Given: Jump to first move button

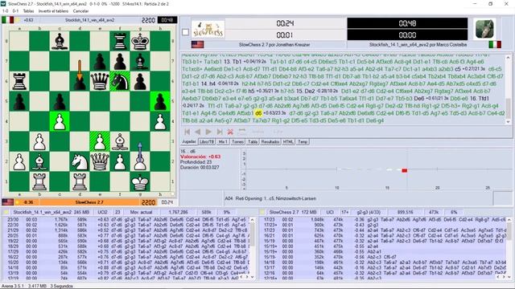Looking at the screenshot, I should pyautogui.click(x=187, y=132).
